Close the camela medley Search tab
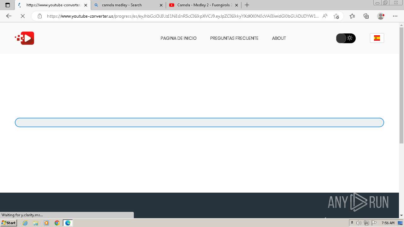 click(x=161, y=5)
